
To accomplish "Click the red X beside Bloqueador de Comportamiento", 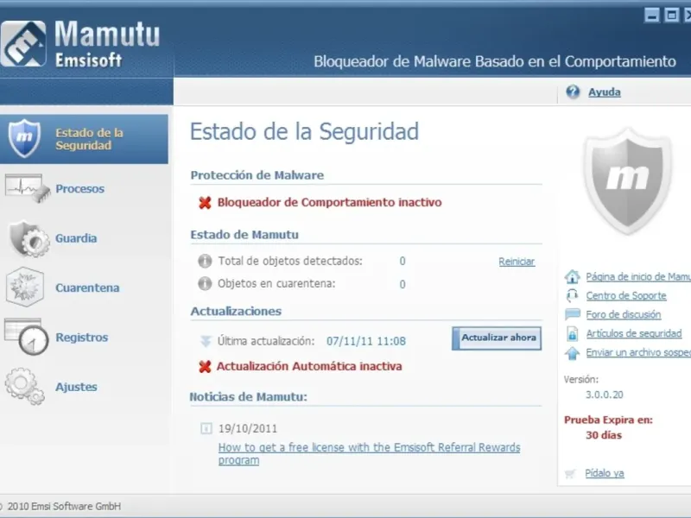I will click(205, 203).
